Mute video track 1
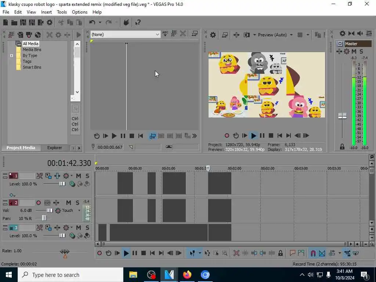The image size is (376, 282). coord(79,176)
